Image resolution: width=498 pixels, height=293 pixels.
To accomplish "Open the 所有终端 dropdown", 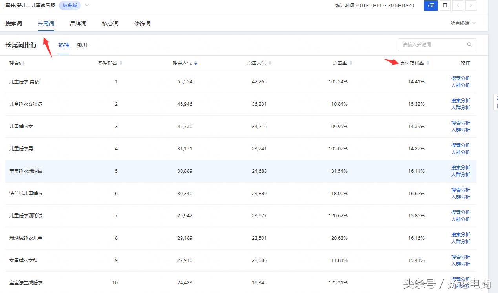I will click(x=463, y=23).
